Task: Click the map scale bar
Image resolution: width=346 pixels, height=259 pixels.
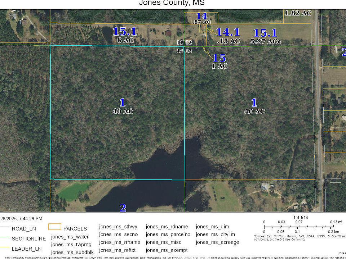Action: (x=298, y=227)
